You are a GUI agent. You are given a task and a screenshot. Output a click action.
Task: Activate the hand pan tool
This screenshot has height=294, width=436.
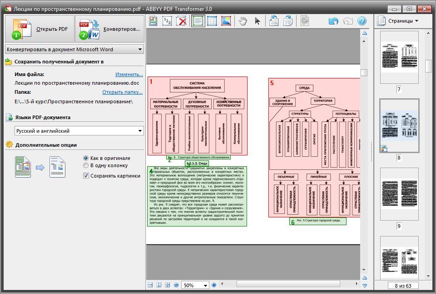click(243, 21)
